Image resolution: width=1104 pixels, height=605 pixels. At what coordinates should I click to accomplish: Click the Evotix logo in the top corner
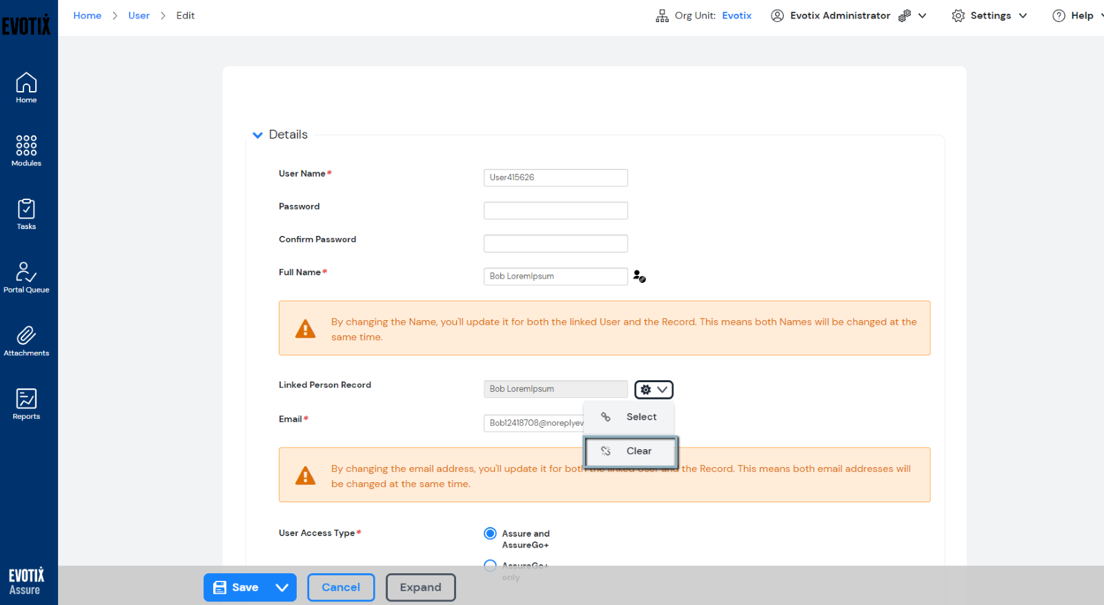[x=26, y=26]
